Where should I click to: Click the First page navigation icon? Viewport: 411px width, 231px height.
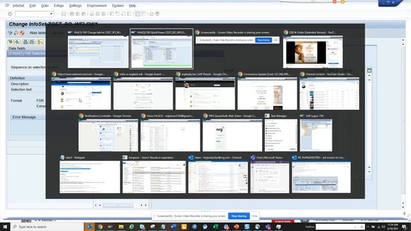pyautogui.click(x=112, y=14)
